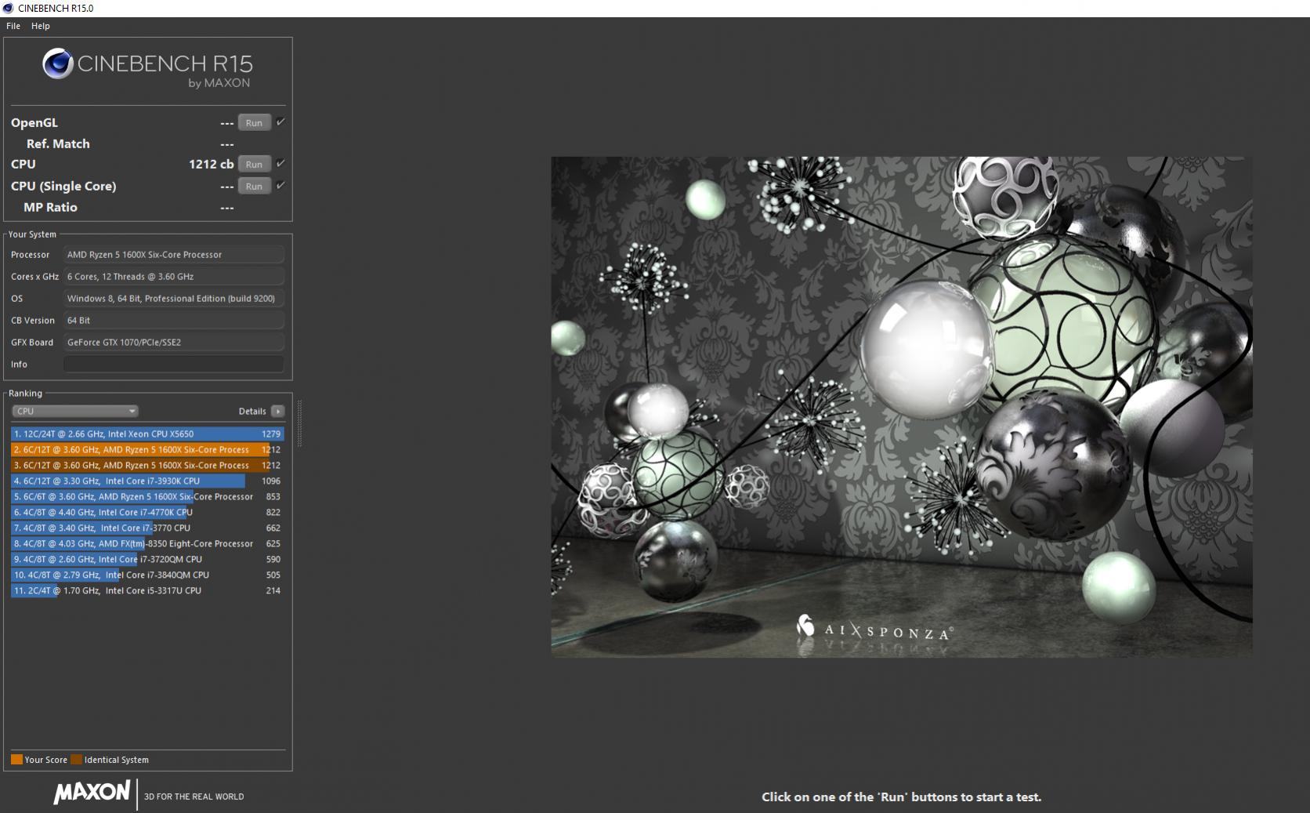Select the Intel Core i7-3770 ranking row
The height and width of the screenshot is (813, 1310).
147,528
